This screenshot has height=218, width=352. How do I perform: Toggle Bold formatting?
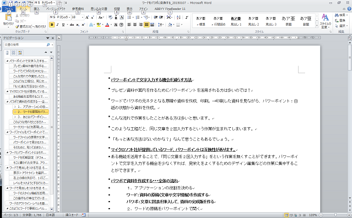pos(52,25)
